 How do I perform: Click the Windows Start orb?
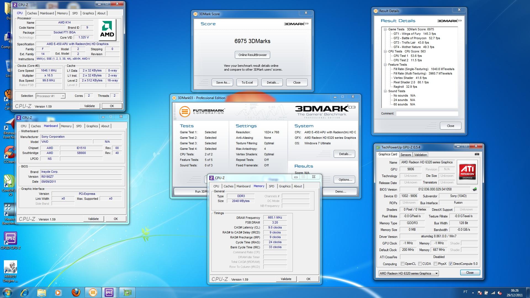[7, 292]
